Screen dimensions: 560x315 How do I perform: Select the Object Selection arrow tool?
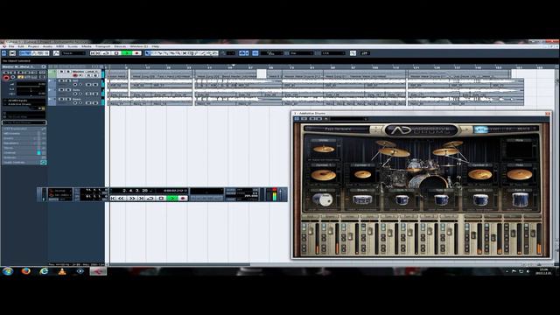tap(148, 53)
